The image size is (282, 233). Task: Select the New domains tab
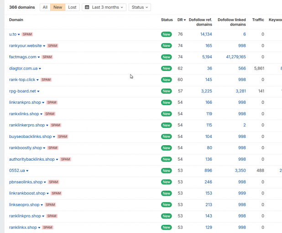(58, 7)
